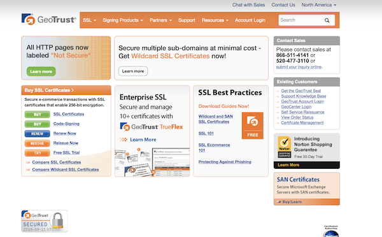Click the orange REISSUE badge

click(x=38, y=143)
